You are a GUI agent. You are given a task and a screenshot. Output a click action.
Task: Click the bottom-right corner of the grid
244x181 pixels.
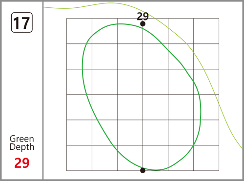pyautogui.click(x=219, y=171)
